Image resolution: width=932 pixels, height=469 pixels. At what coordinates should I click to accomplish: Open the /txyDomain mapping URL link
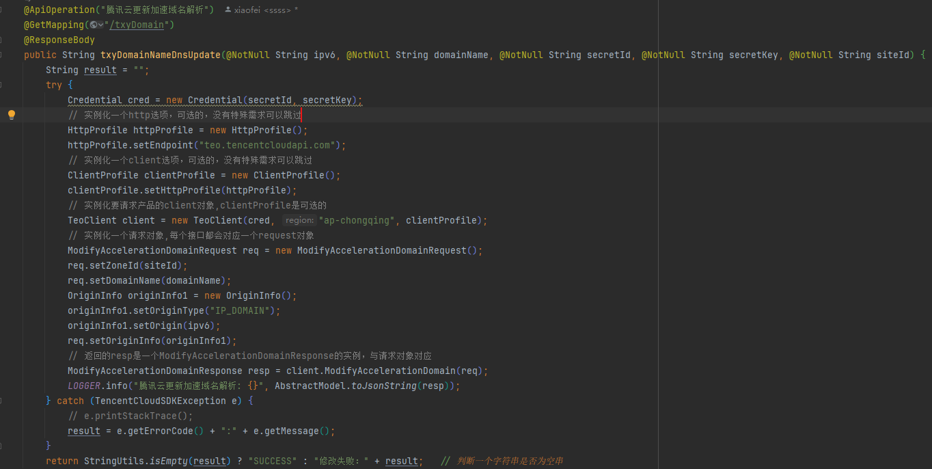(137, 25)
